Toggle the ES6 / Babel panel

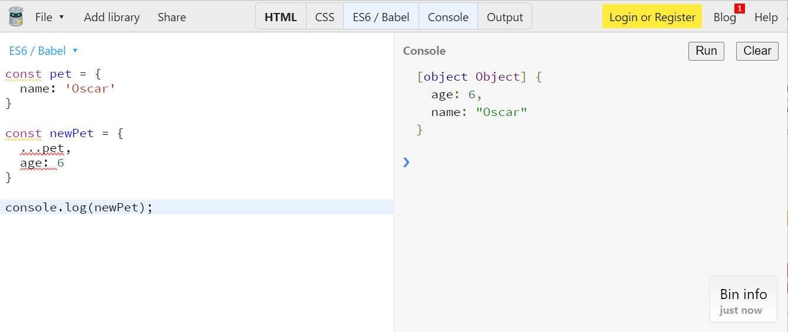tap(381, 17)
